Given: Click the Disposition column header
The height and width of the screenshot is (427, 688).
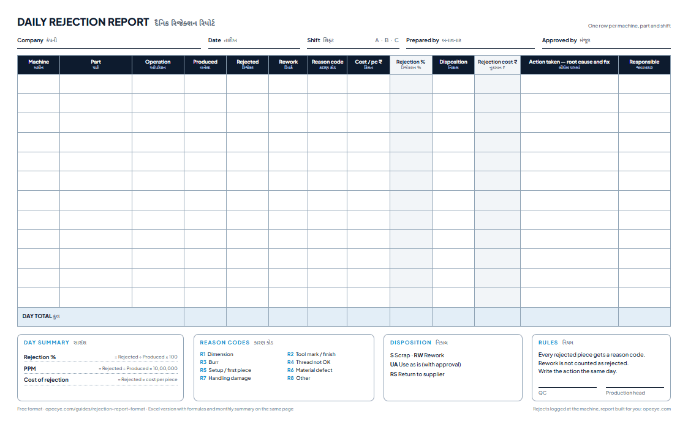Looking at the screenshot, I should (x=453, y=65).
